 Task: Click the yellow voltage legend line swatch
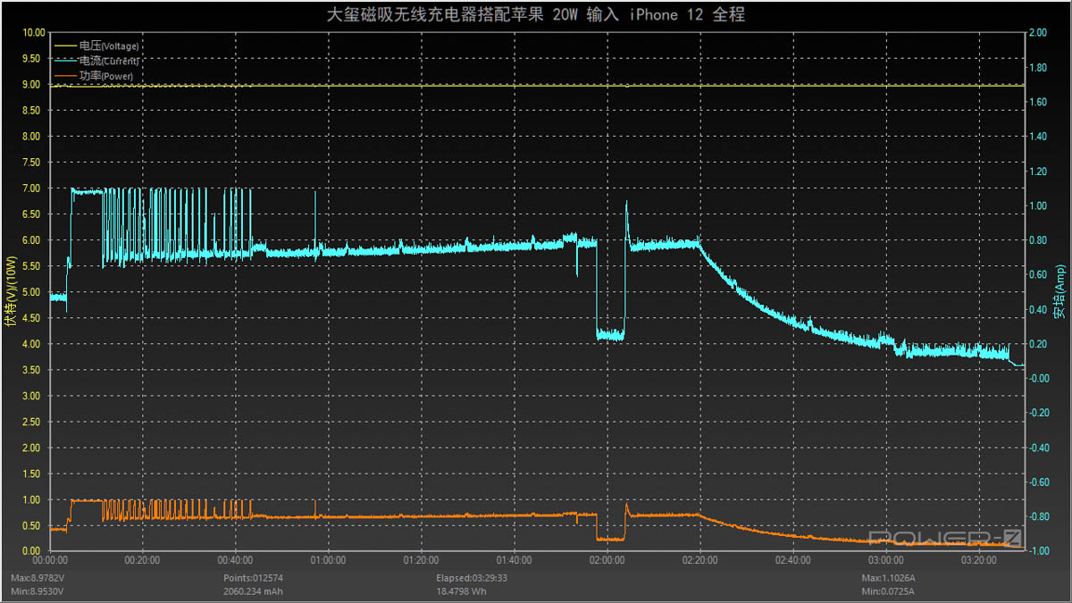66,46
